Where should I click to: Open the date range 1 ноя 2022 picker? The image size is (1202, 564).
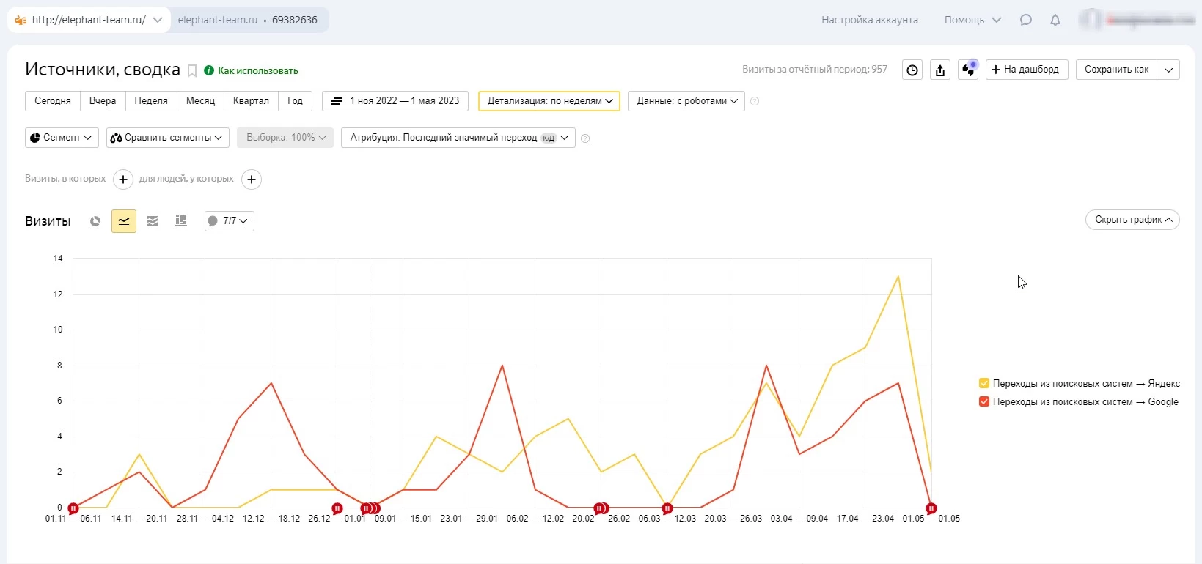click(x=395, y=101)
